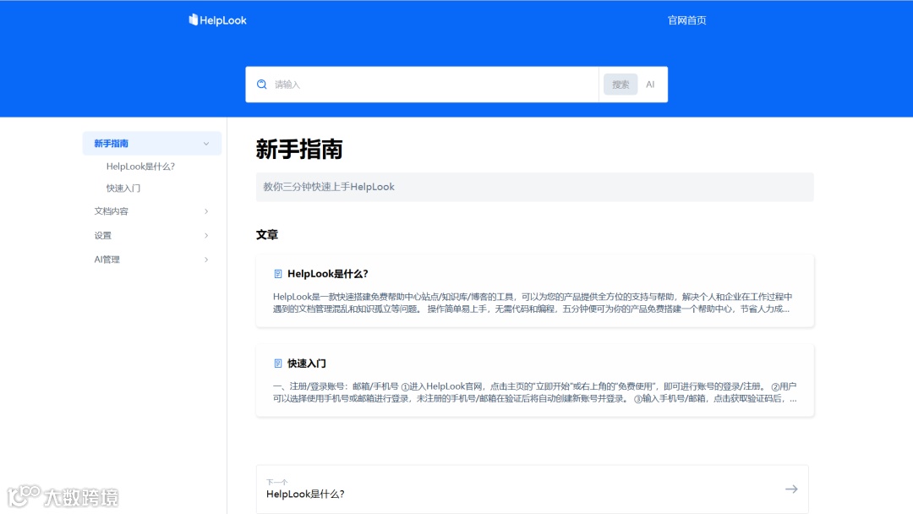
Task: Select the AI search mode next to 搜索
Action: coord(650,84)
